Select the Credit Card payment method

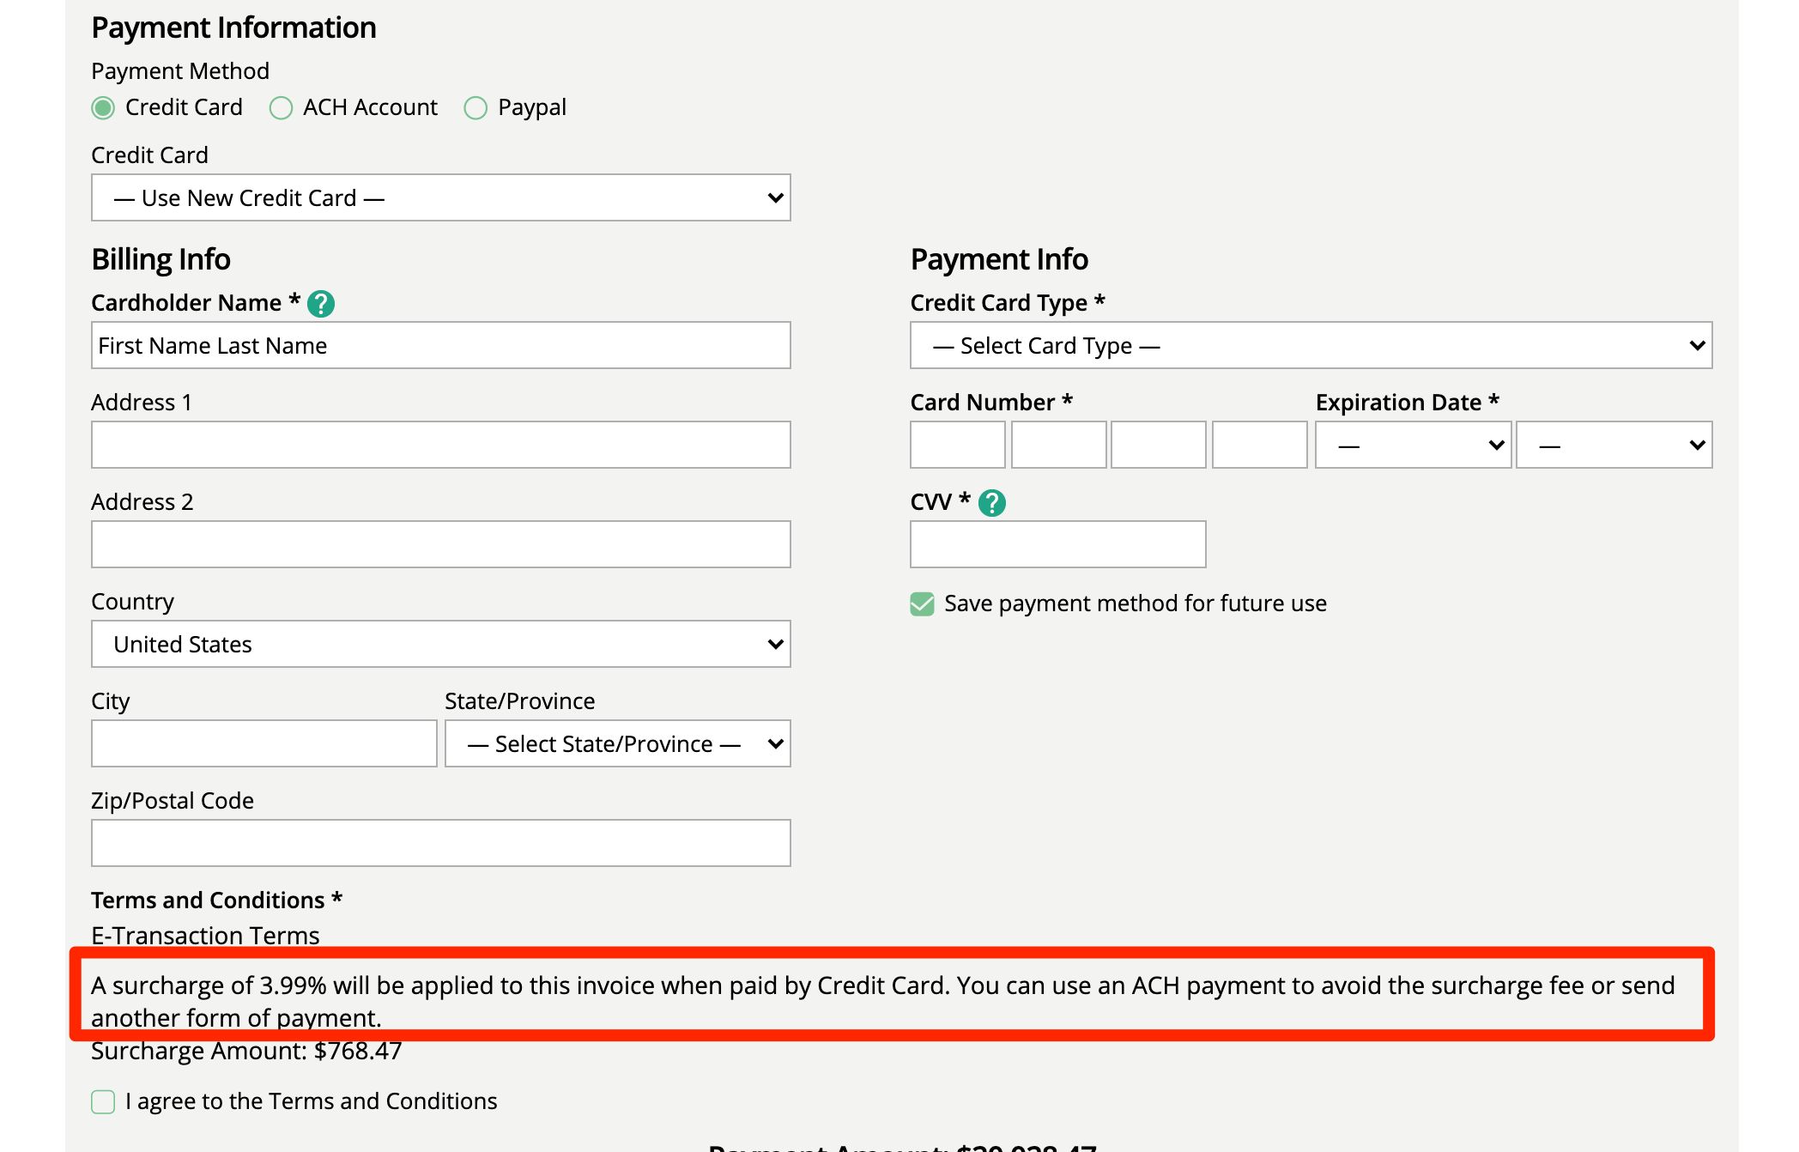103,108
